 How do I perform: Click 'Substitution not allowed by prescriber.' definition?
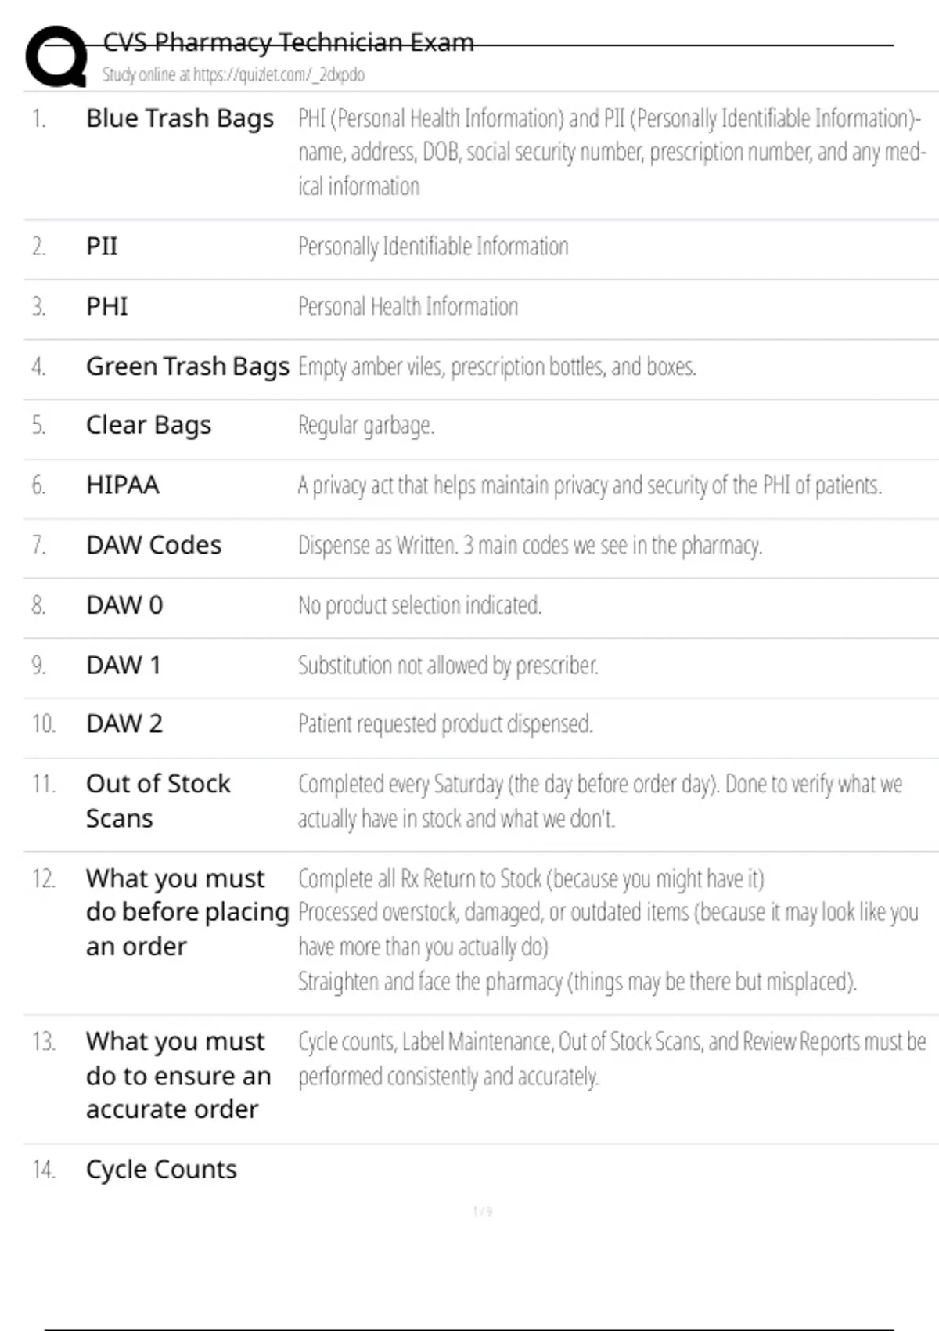coord(448,665)
